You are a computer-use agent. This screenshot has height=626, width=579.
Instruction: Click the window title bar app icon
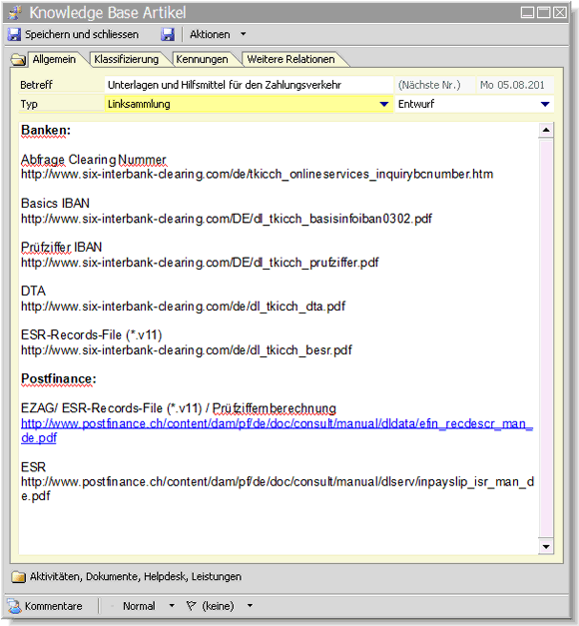pos(15,12)
